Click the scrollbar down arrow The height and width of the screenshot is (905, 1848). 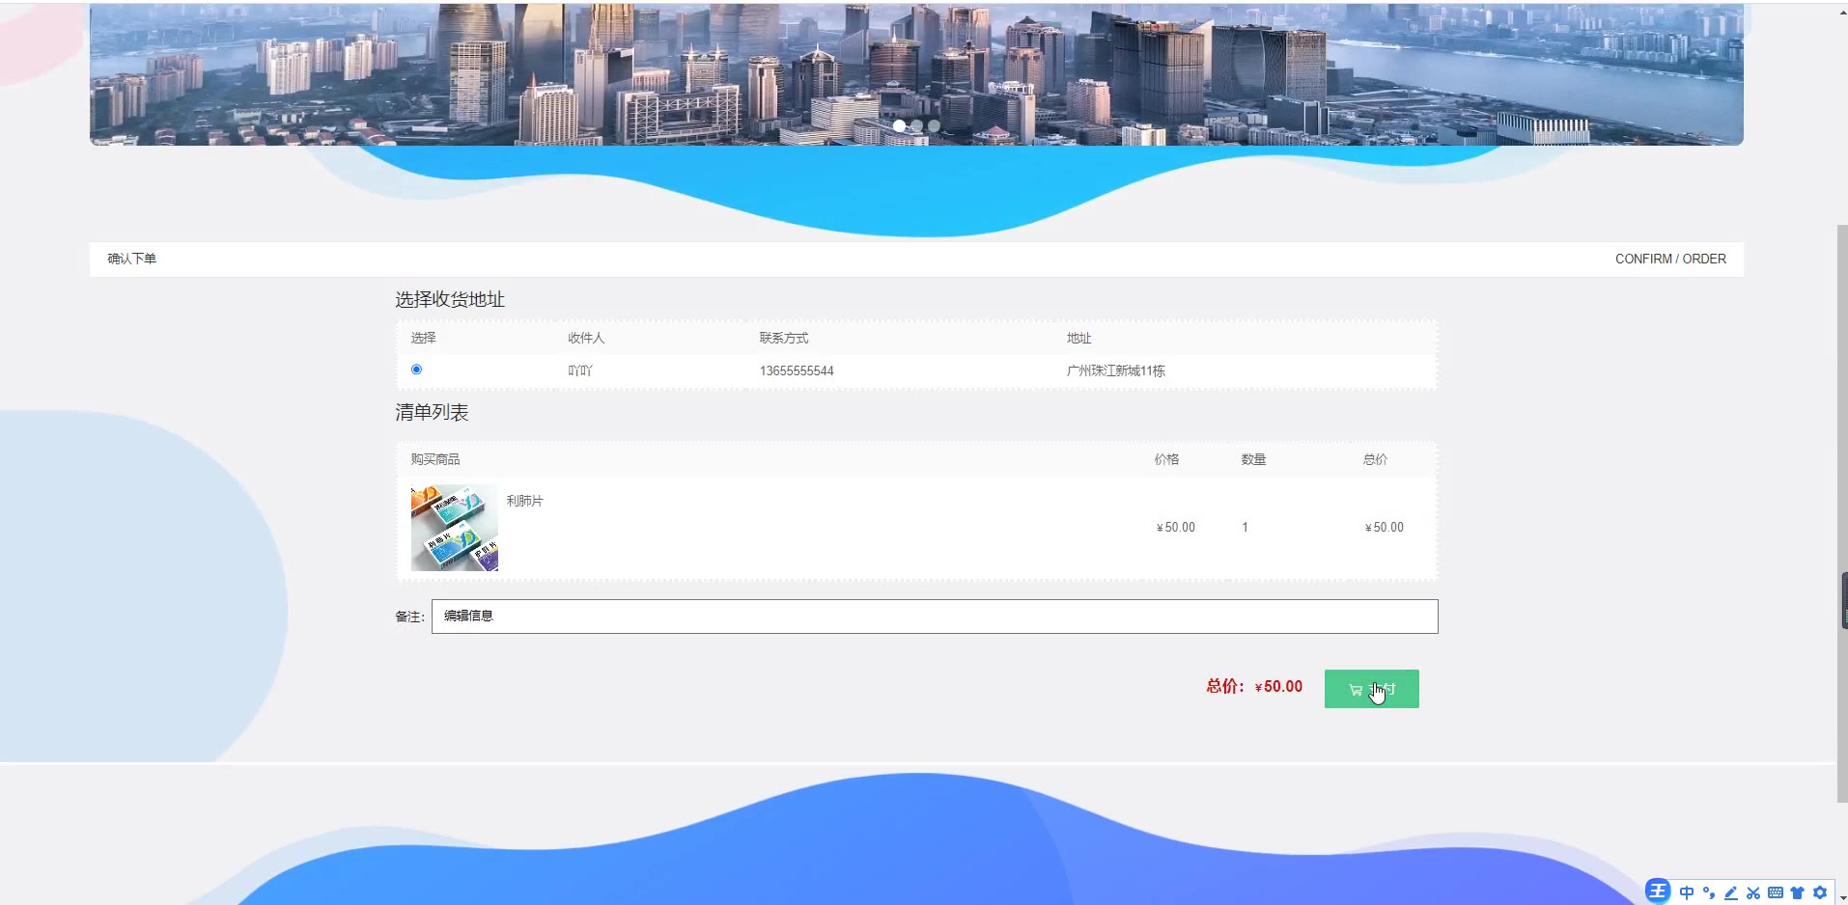[1842, 898]
